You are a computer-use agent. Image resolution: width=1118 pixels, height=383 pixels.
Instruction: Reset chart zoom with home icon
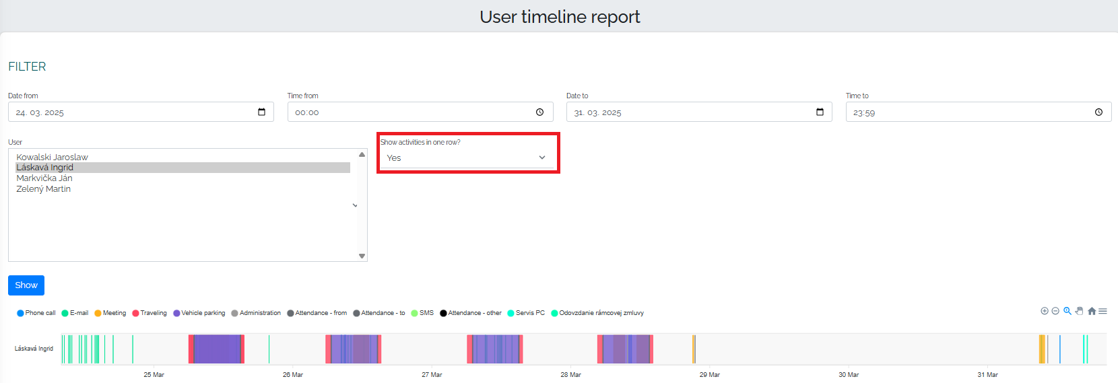(1092, 311)
